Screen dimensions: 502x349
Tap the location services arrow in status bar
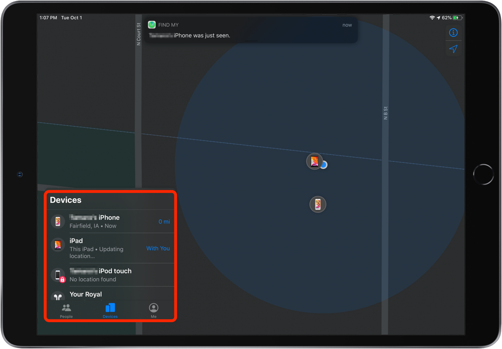click(x=439, y=18)
